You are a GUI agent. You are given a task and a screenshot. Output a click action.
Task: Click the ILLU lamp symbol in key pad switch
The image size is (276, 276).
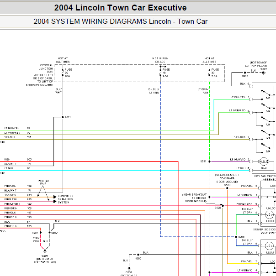(x=264, y=161)
